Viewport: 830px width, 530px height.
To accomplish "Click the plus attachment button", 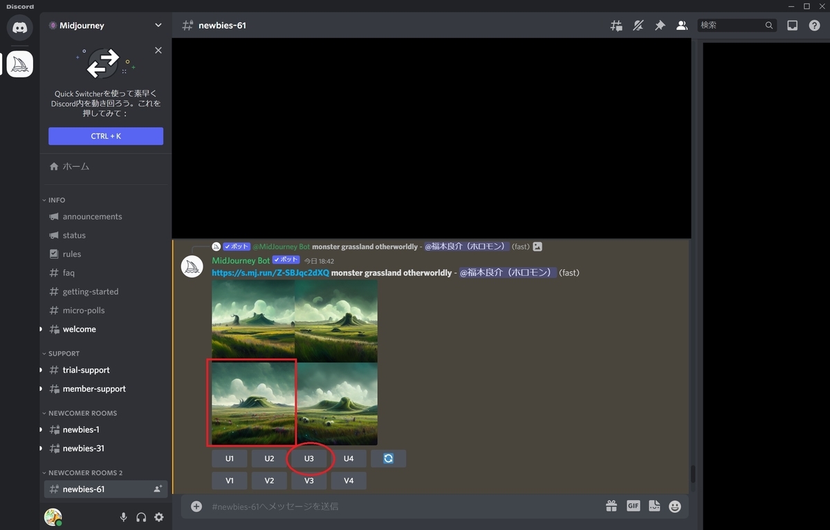I will pyautogui.click(x=196, y=506).
